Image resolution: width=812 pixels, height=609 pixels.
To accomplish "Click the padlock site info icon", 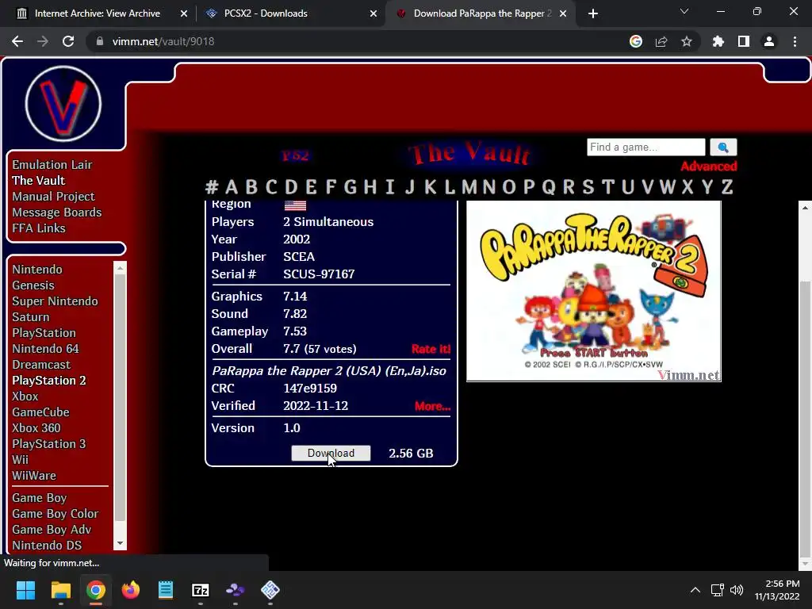I will point(100,41).
